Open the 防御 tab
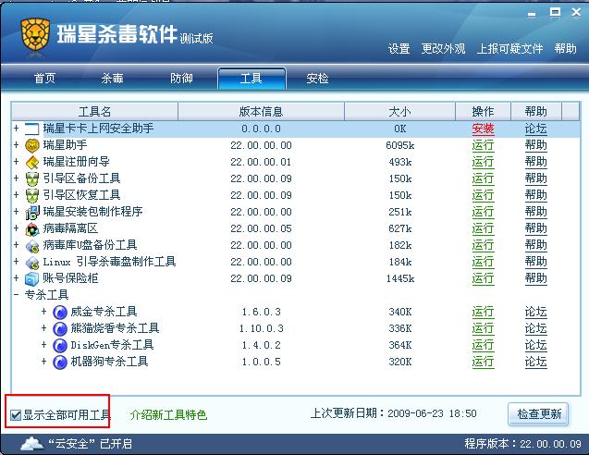This screenshot has width=589, height=455. tap(181, 79)
